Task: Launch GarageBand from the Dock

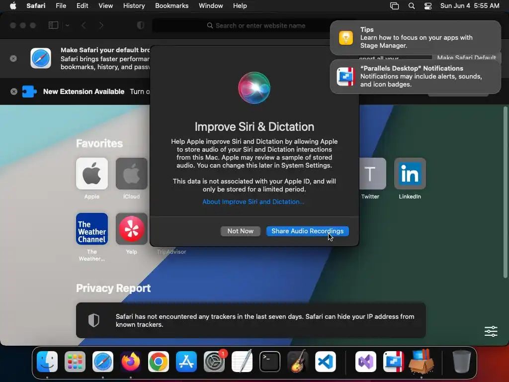Action: [x=298, y=361]
